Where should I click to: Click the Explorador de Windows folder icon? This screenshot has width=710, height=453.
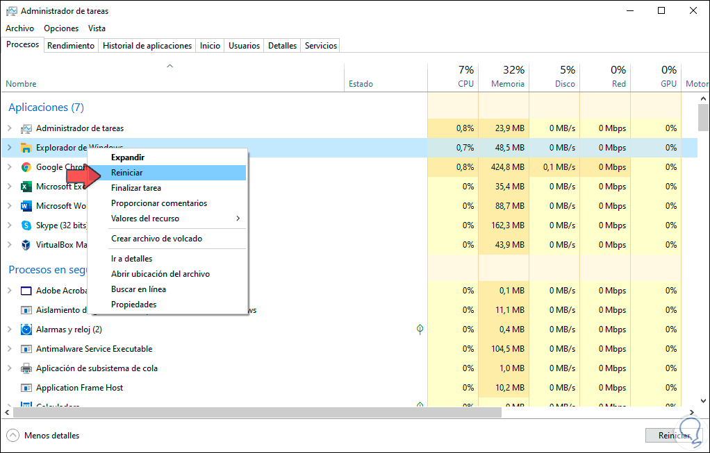click(26, 148)
